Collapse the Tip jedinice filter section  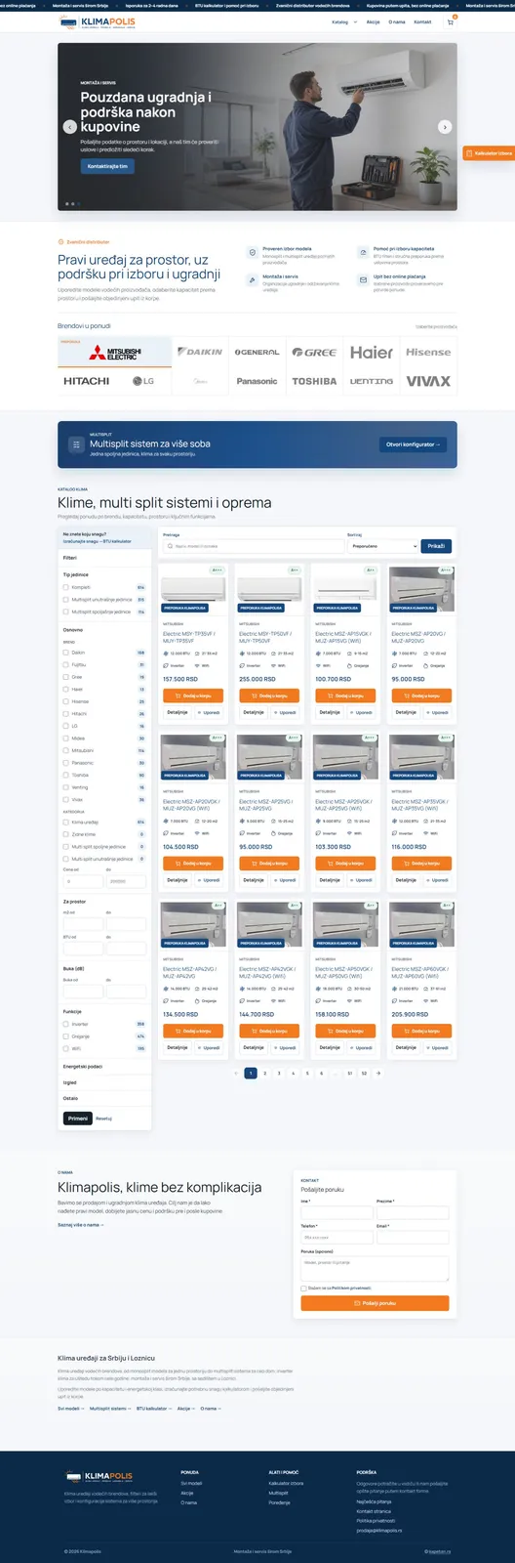104,575
